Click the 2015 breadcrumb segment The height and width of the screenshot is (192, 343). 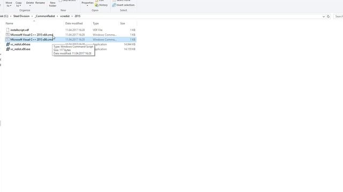[77, 16]
